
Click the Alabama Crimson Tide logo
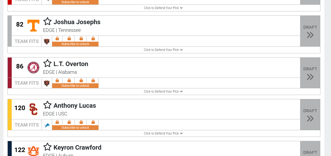[x=33, y=67]
